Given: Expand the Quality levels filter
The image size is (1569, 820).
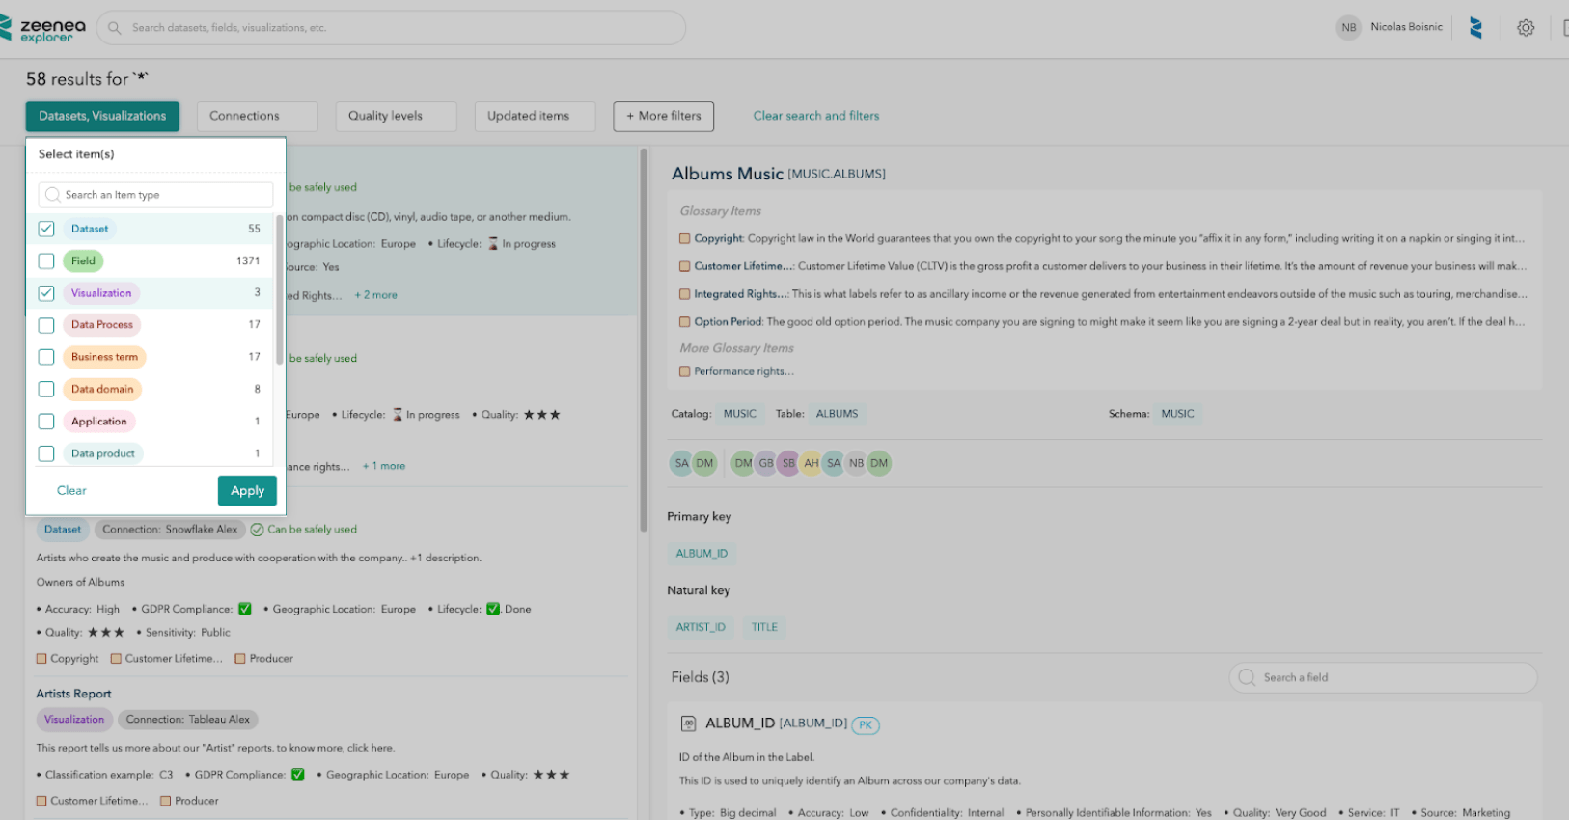Looking at the screenshot, I should coord(396,116).
